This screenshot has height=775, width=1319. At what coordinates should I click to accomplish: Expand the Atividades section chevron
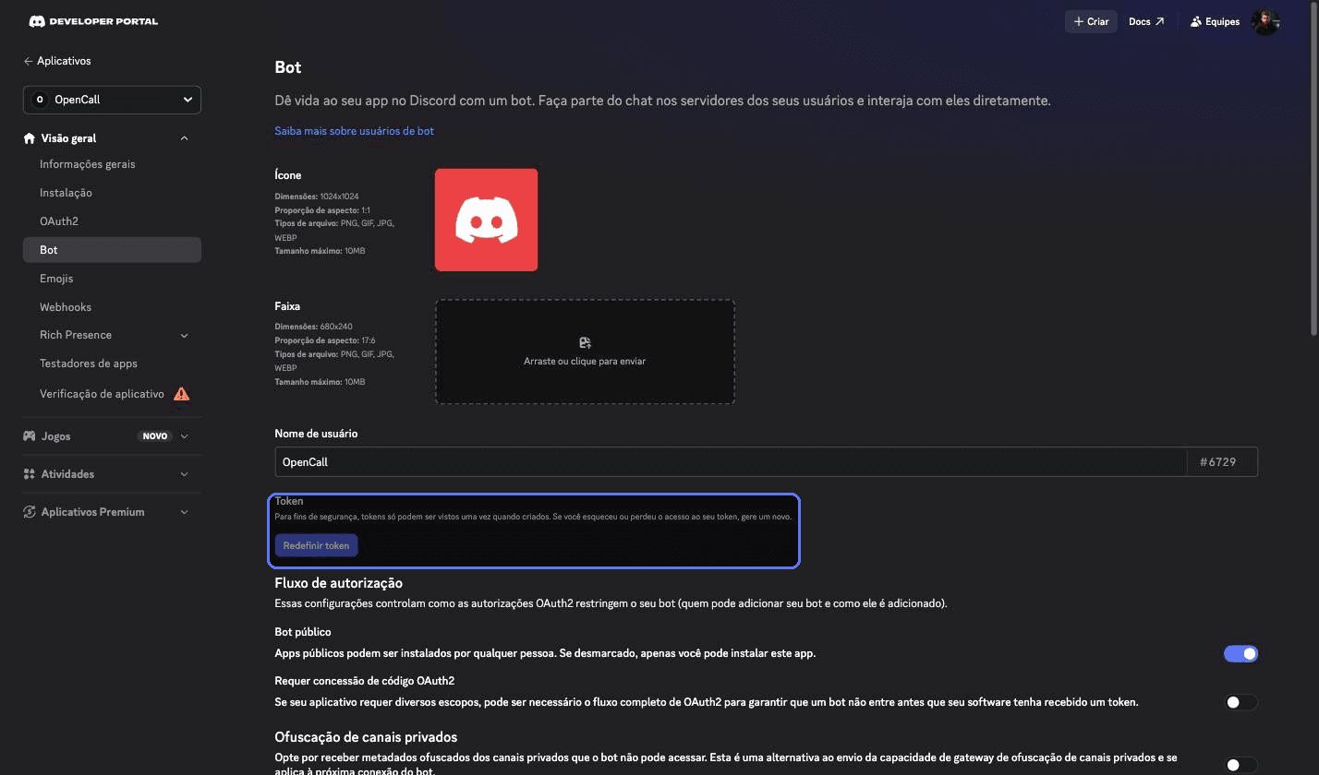184,474
